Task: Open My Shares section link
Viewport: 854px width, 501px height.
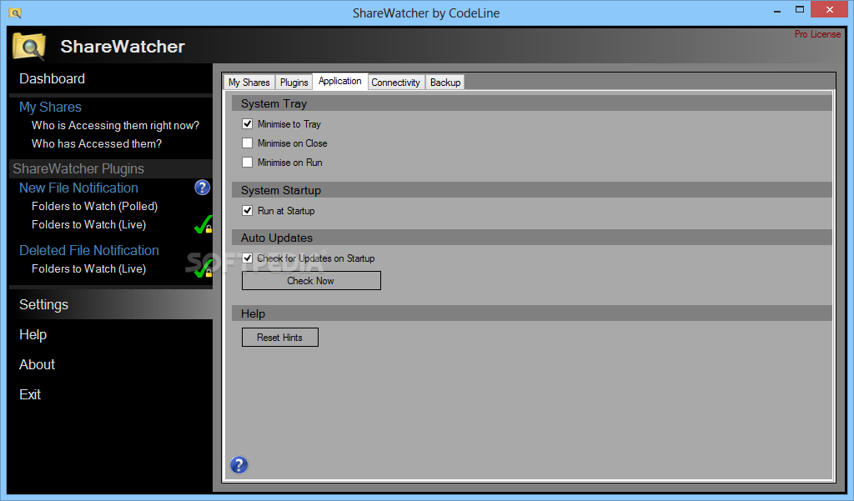Action: [50, 107]
